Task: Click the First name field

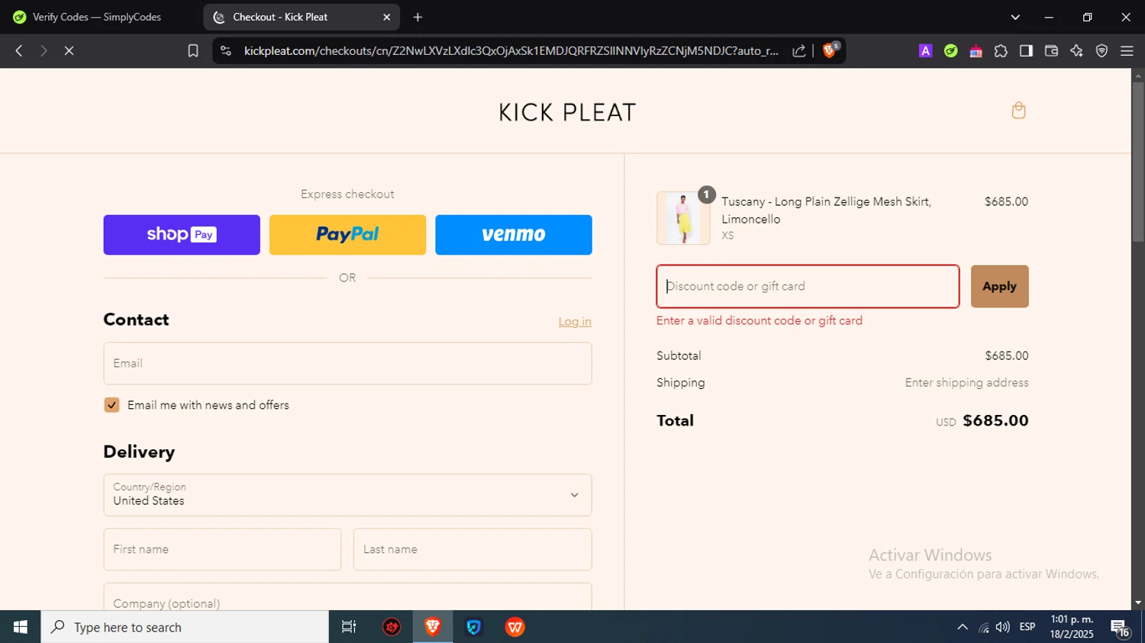Action: (222, 549)
